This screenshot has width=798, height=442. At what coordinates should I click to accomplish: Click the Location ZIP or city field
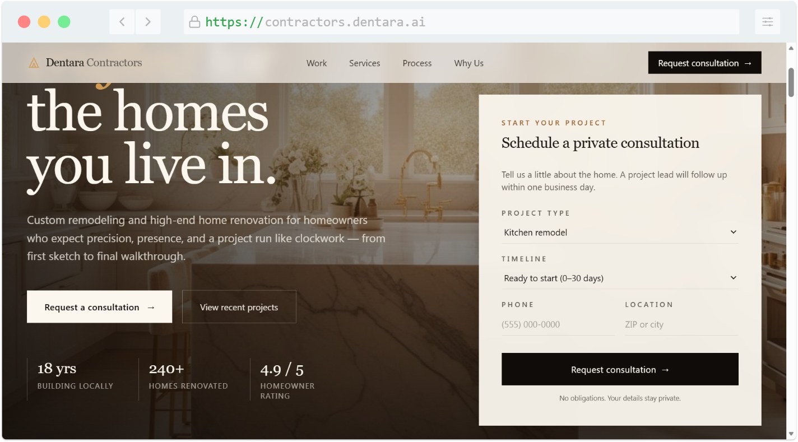pos(681,324)
